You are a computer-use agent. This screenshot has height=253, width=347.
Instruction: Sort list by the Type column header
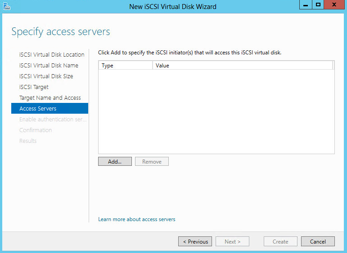(125, 66)
